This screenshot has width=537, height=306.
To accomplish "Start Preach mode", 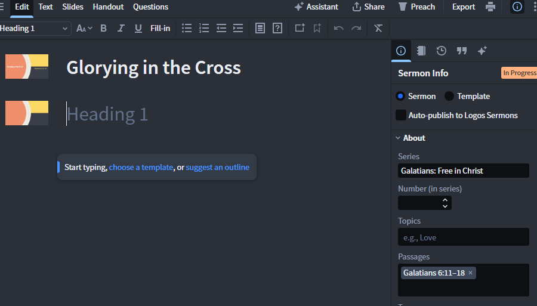I will point(416,7).
